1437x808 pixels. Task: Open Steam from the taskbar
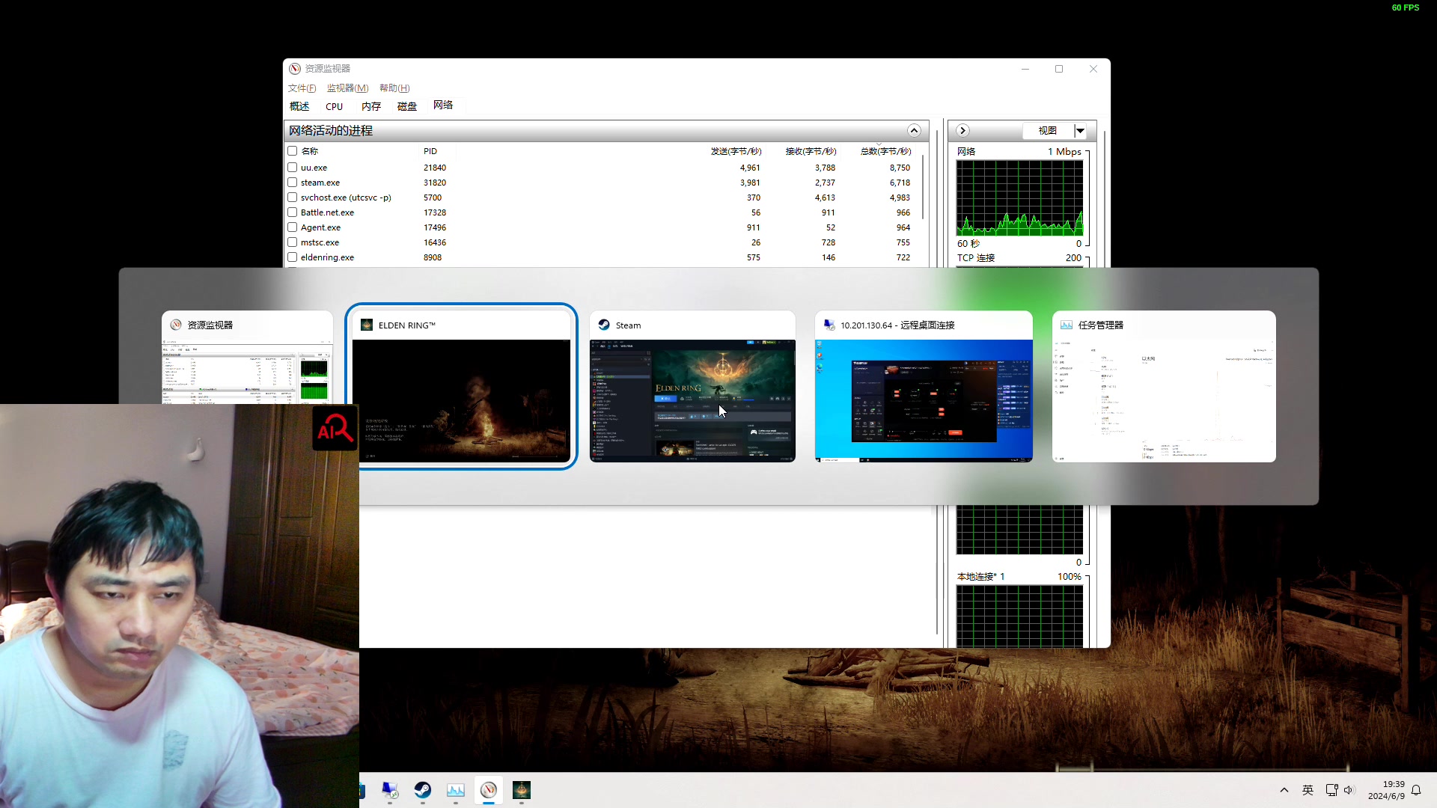(423, 790)
